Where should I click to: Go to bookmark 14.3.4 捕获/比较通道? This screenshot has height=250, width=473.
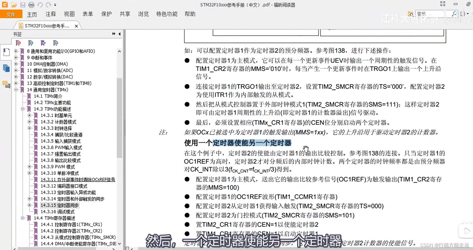pyautogui.click(x=62, y=135)
